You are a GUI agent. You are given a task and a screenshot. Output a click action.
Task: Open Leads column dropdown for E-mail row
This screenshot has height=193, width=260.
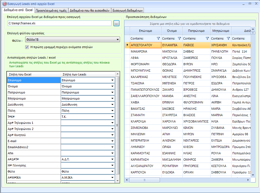click(x=112, y=141)
